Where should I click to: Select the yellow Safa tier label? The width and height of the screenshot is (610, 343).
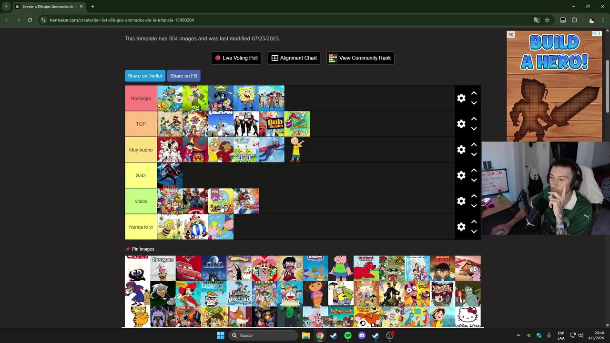[141, 175]
